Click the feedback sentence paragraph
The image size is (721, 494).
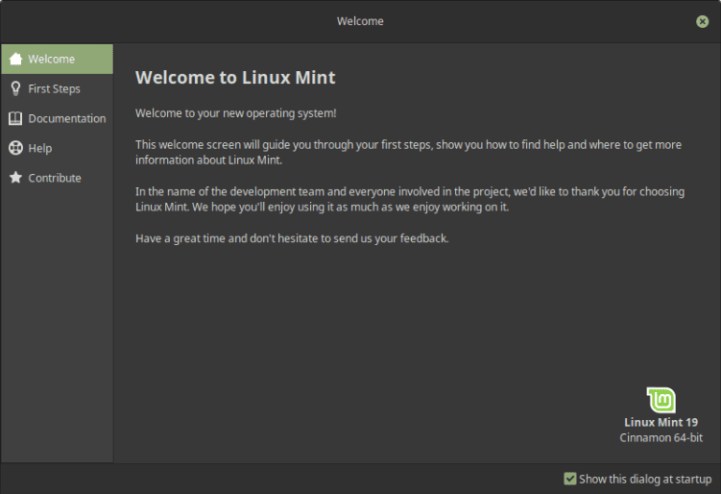tap(292, 238)
